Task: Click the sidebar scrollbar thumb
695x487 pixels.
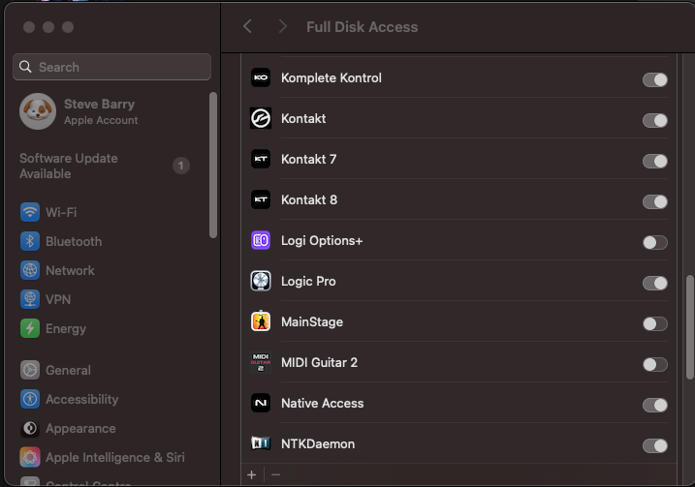Action: pyautogui.click(x=213, y=166)
